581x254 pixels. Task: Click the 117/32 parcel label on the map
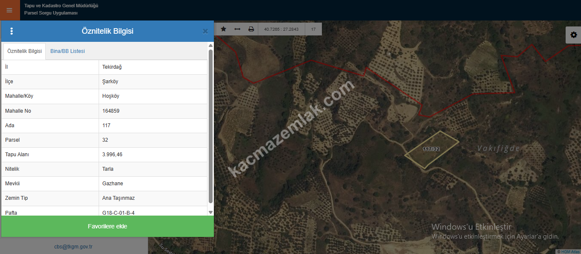tap(431, 149)
